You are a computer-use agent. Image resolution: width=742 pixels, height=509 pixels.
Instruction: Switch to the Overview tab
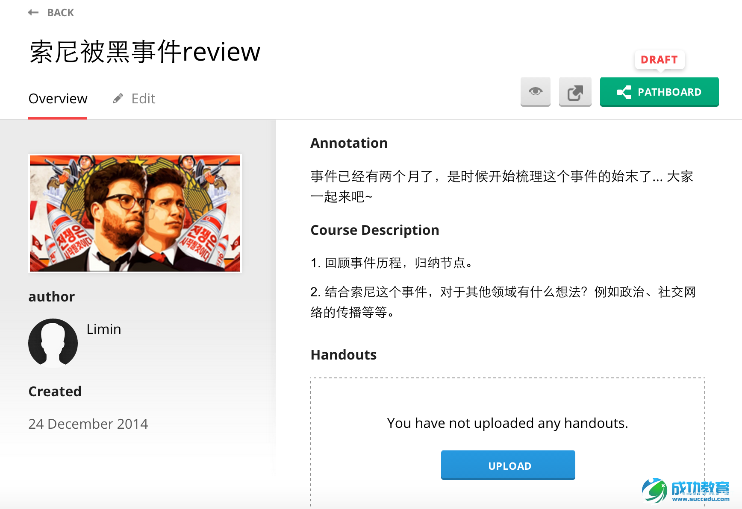pos(58,99)
